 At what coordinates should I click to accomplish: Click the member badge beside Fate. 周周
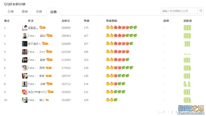[49, 68]
